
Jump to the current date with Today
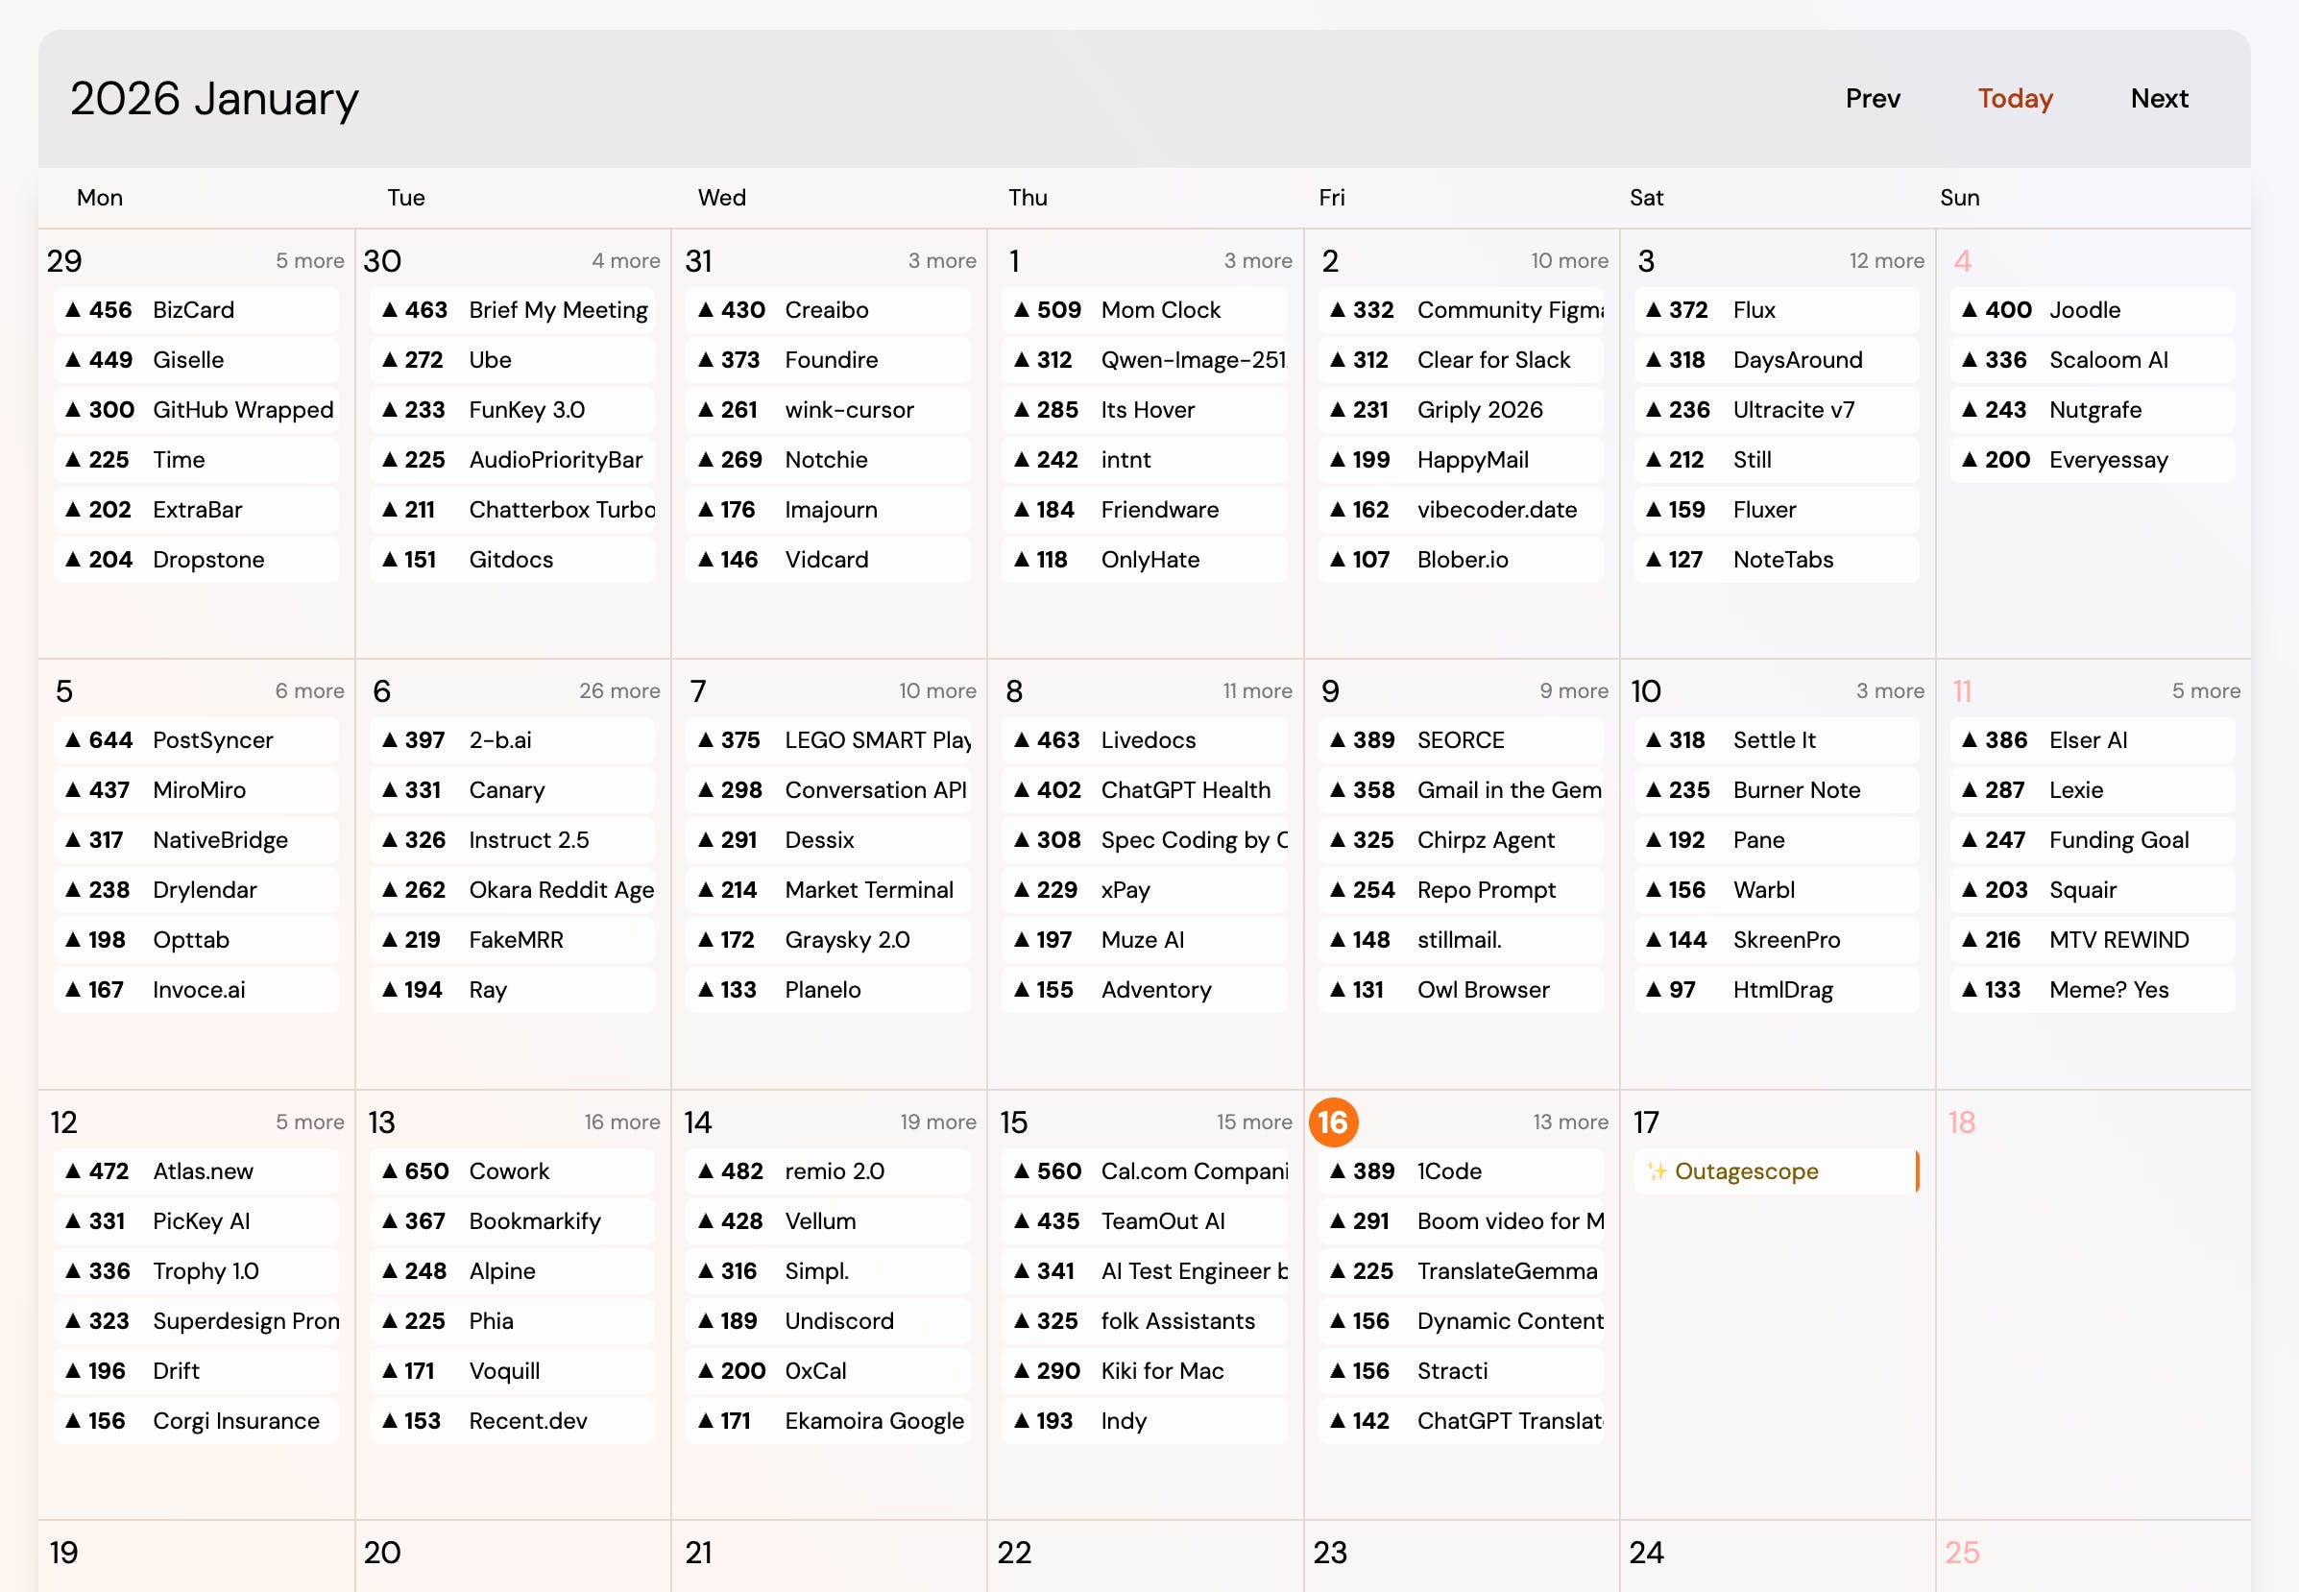[x=2015, y=99]
